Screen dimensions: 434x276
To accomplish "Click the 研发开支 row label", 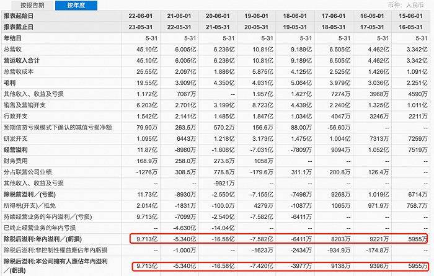I will click(15, 138).
